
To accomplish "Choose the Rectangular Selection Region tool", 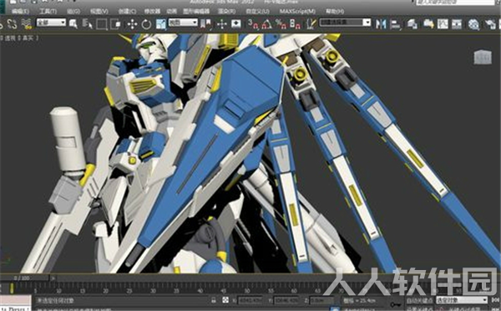I will (x=102, y=24).
